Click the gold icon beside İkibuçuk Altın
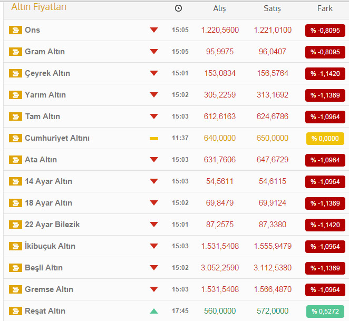349x321 pixels. click(x=15, y=246)
